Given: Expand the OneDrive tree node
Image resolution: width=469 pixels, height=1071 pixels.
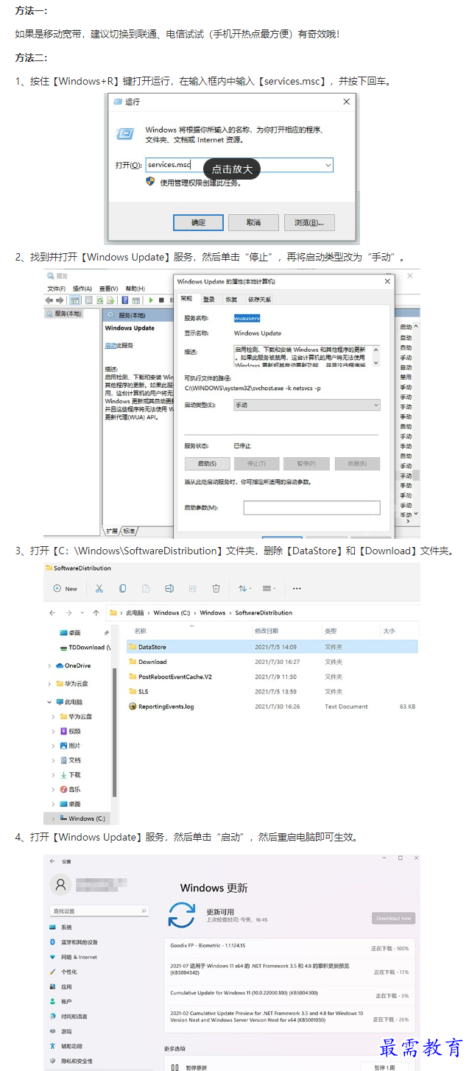Looking at the screenshot, I should coord(50,665).
